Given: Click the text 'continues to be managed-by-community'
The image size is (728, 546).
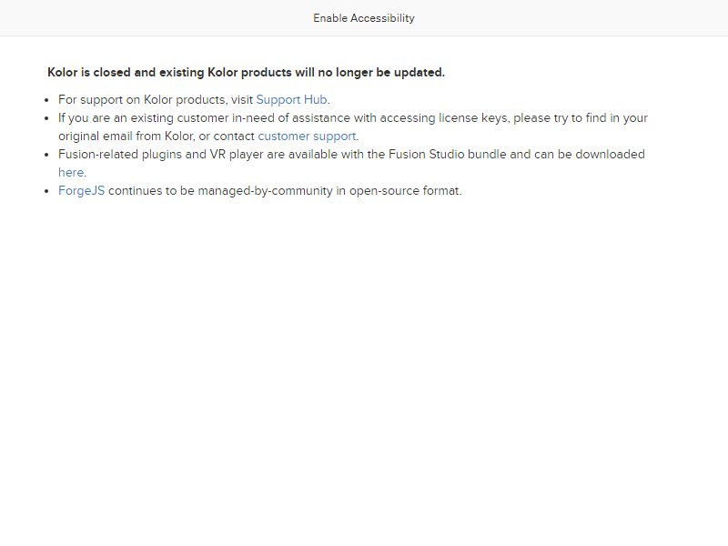Looking at the screenshot, I should [220, 191].
